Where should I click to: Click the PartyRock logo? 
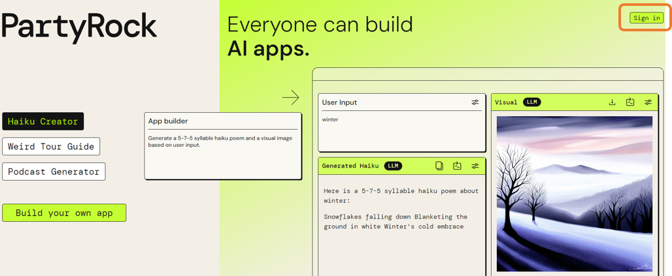pyautogui.click(x=79, y=27)
